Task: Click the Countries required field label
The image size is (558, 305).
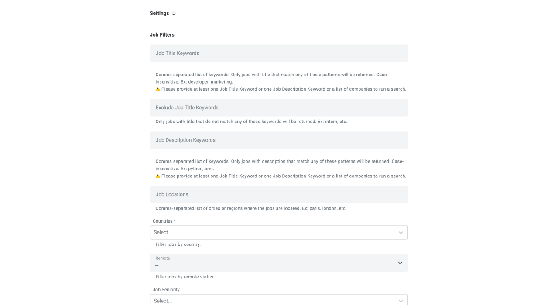Action: point(164,221)
